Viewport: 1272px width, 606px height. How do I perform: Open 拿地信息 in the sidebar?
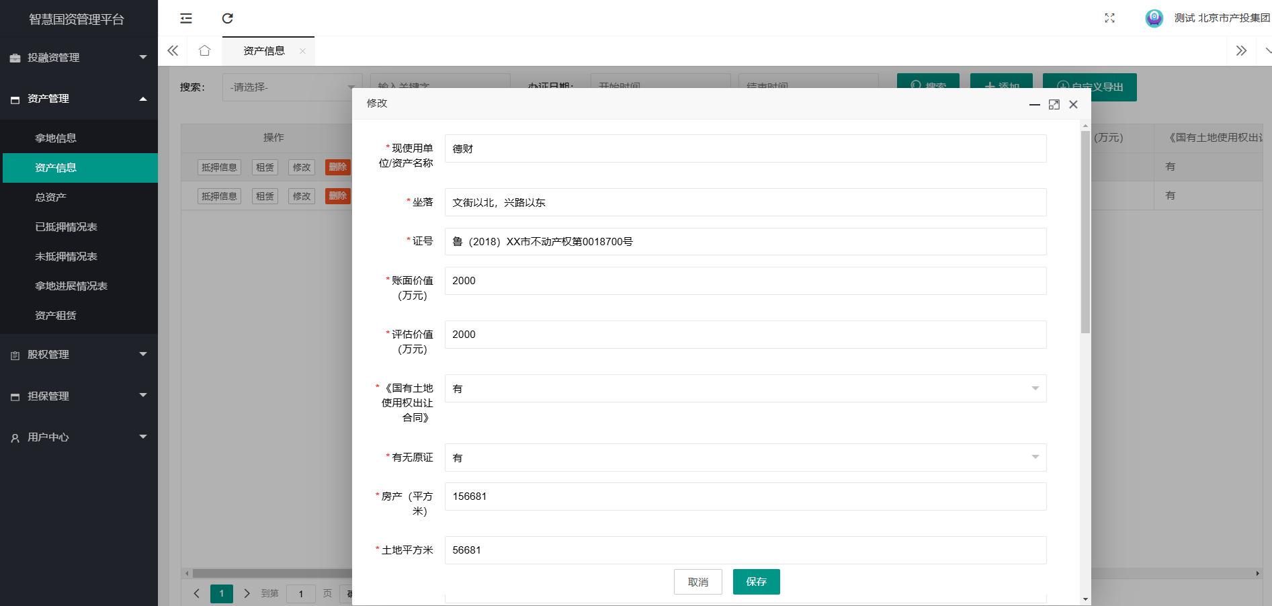56,138
